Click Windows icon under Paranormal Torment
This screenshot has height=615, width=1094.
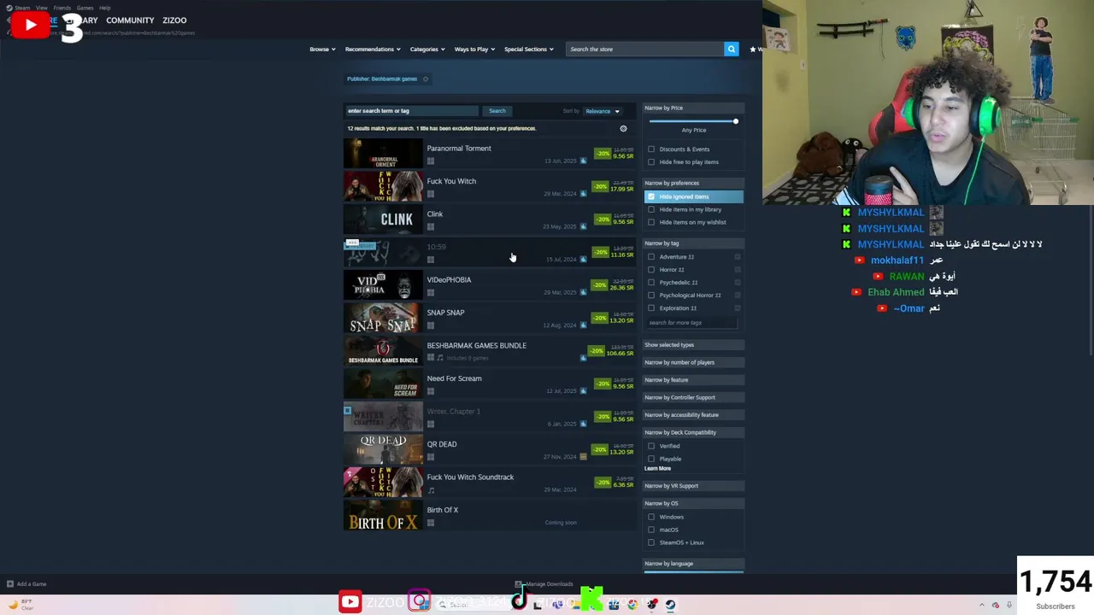pyautogui.click(x=431, y=161)
